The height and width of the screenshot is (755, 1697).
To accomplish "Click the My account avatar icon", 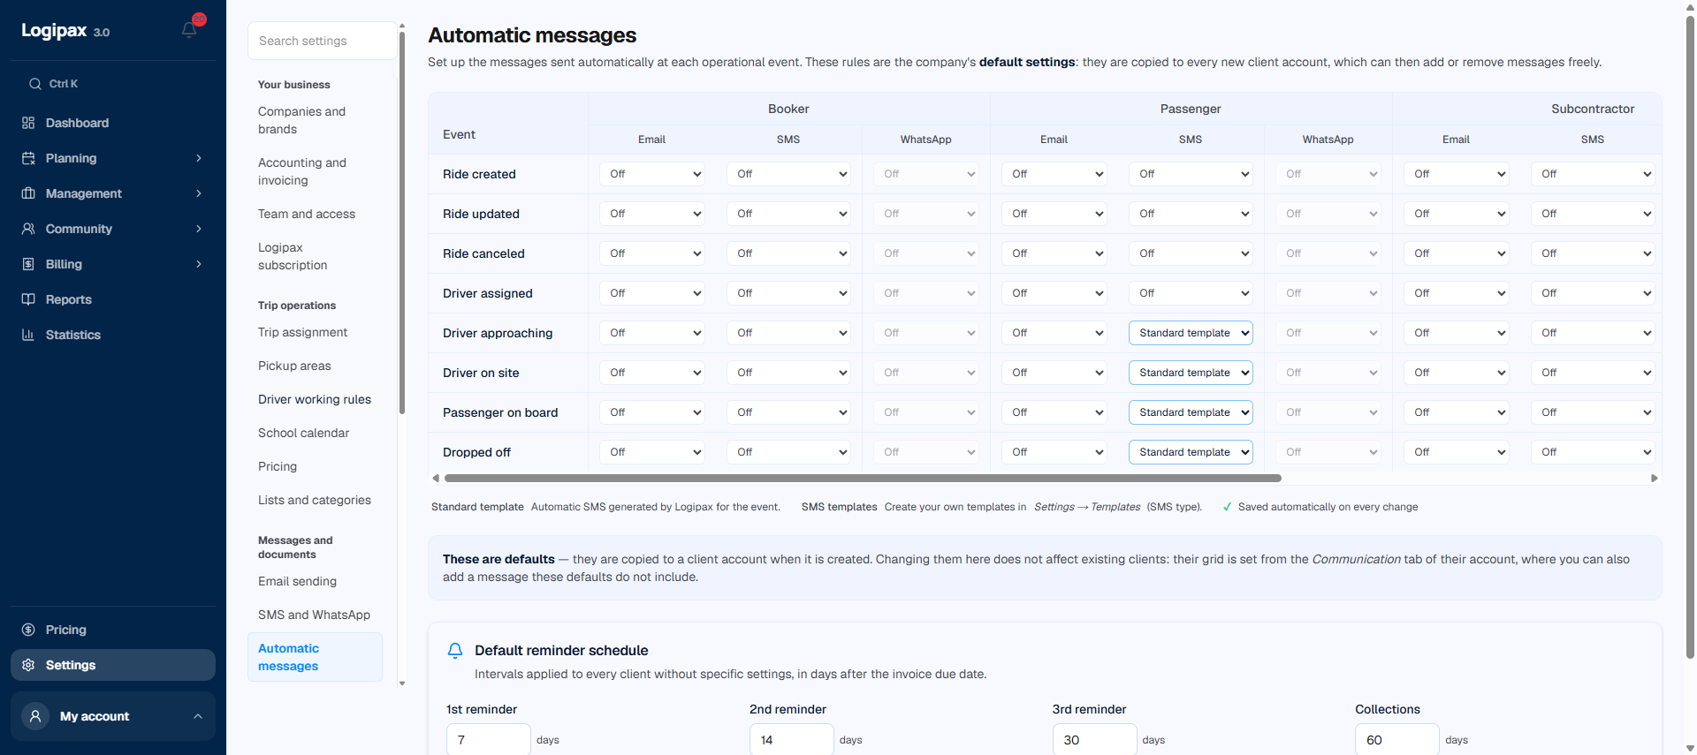I will (35, 716).
